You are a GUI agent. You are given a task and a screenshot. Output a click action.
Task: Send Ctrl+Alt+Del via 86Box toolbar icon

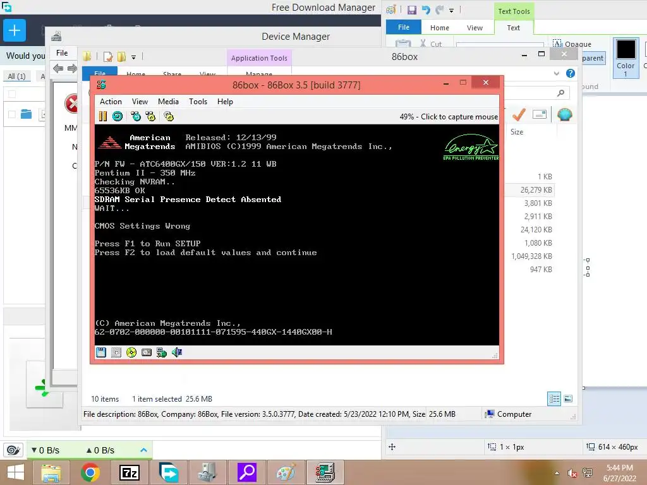coord(136,116)
